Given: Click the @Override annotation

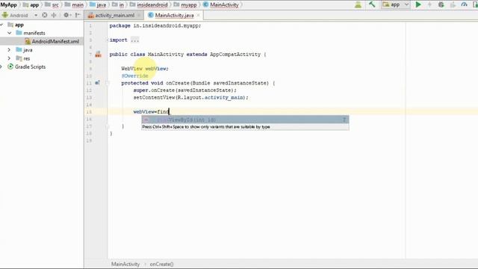Looking at the screenshot, I should coord(134,75).
